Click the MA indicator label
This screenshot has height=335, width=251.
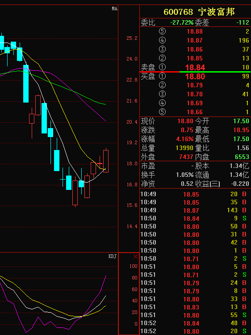[x=114, y=9]
